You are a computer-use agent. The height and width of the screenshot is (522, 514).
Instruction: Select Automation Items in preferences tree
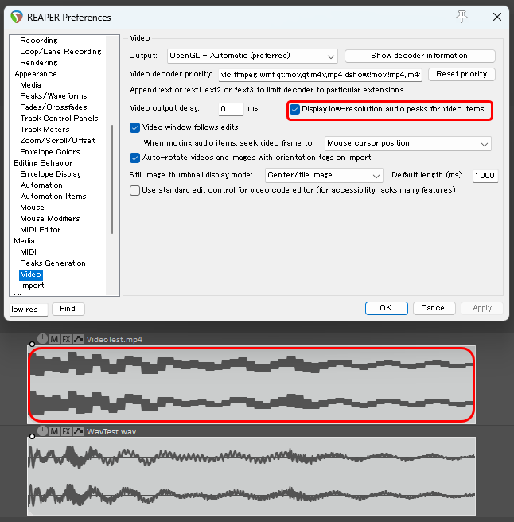pos(53,197)
